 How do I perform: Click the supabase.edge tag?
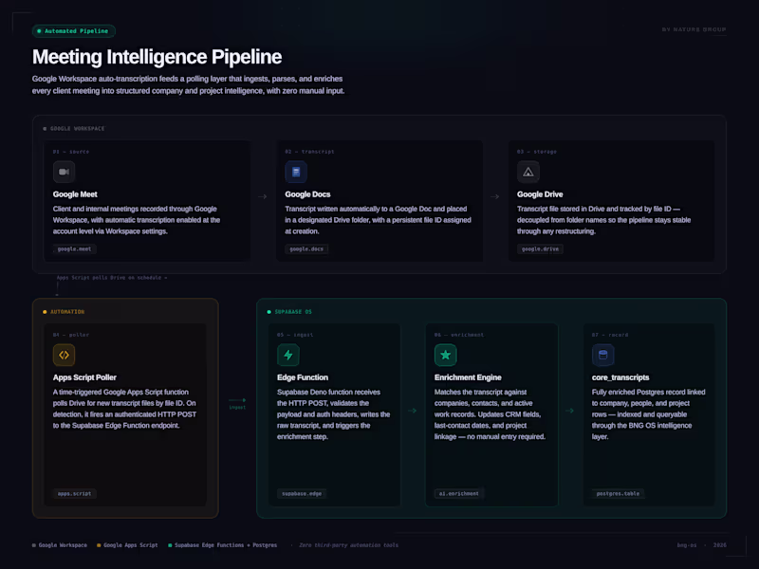point(303,493)
